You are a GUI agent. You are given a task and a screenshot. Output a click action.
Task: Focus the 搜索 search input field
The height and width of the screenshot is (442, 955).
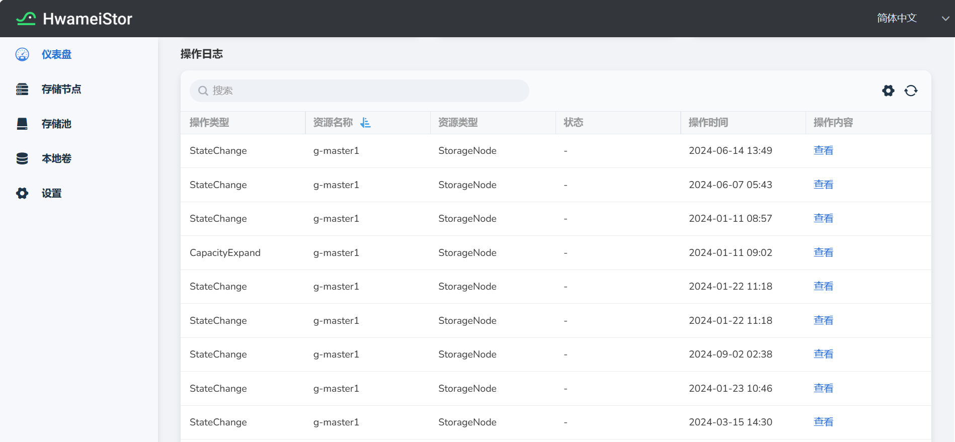click(367, 91)
